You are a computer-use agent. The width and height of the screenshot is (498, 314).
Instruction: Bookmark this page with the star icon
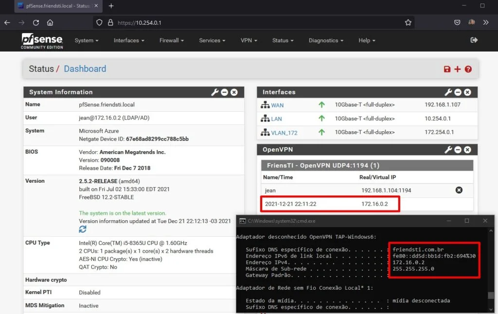click(x=408, y=22)
